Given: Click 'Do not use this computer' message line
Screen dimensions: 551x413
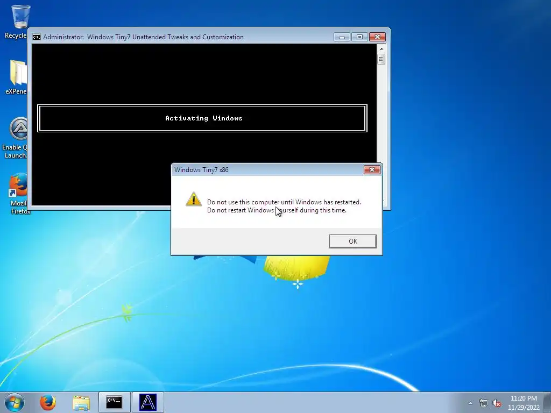Looking at the screenshot, I should coord(284,202).
